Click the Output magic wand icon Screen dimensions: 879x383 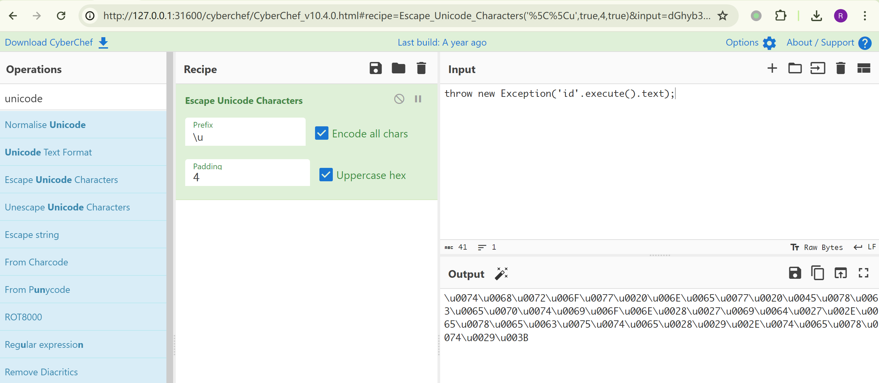(x=501, y=274)
